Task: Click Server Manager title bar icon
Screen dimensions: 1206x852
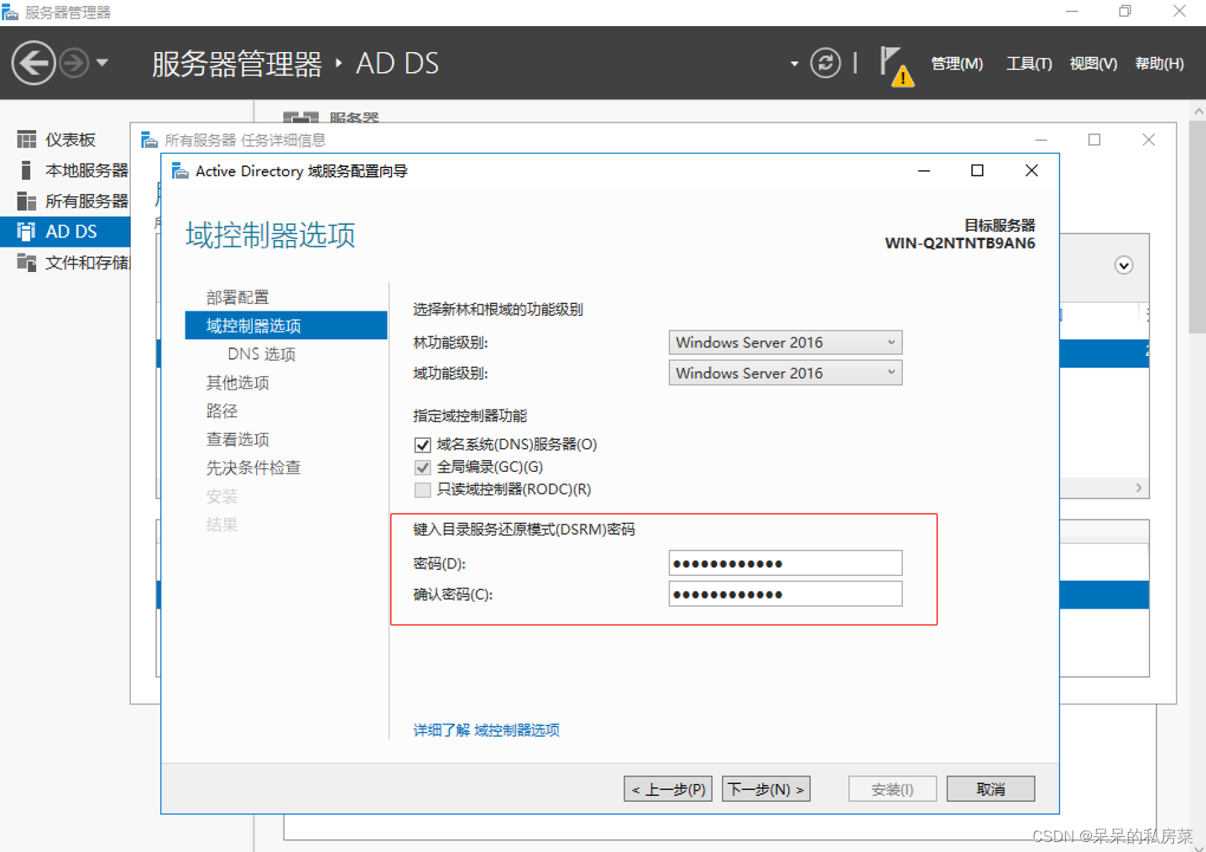Action: tap(9, 12)
